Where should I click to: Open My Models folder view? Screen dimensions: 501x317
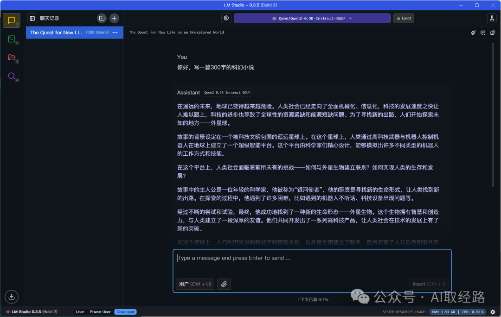point(12,57)
